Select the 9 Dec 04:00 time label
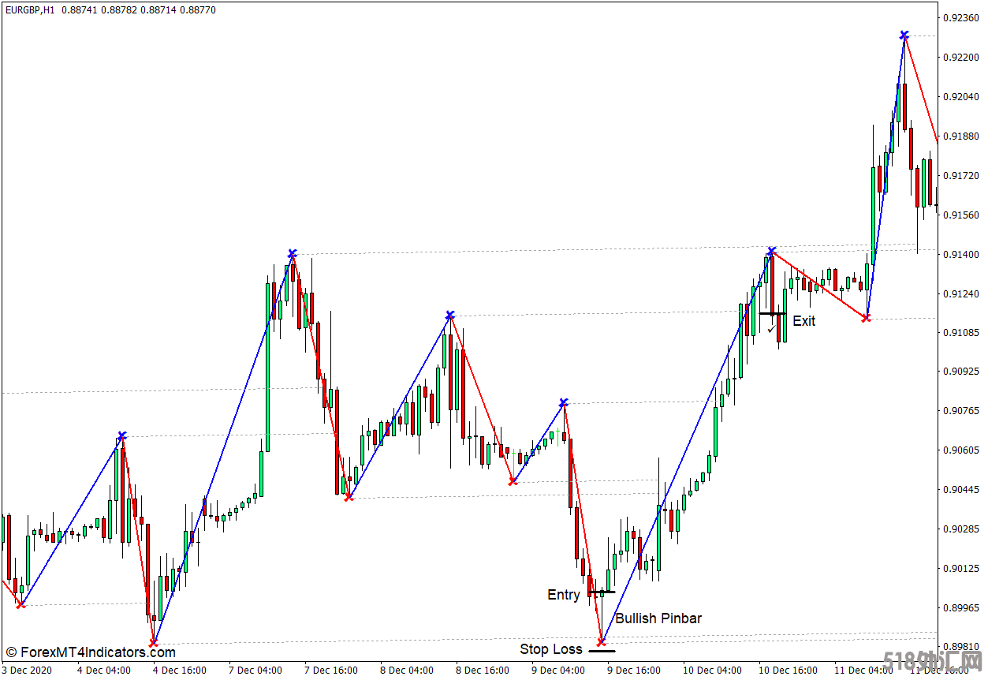 (558, 671)
